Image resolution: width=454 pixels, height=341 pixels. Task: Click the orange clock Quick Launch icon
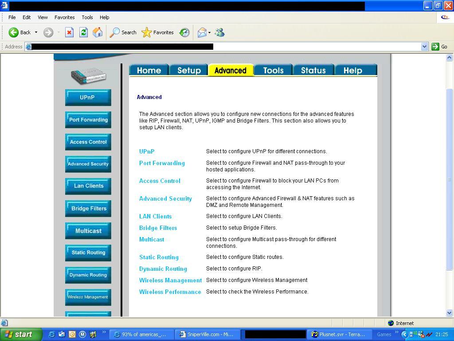pos(72,334)
